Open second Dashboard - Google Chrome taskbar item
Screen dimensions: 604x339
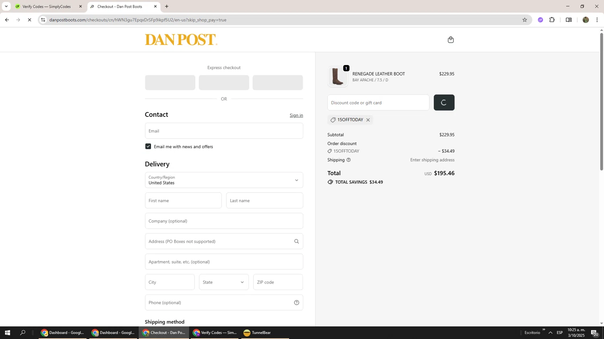coord(114,333)
